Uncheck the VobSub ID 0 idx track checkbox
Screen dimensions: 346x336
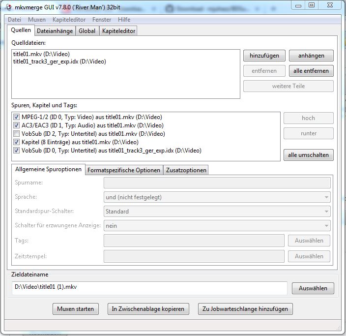(16, 151)
